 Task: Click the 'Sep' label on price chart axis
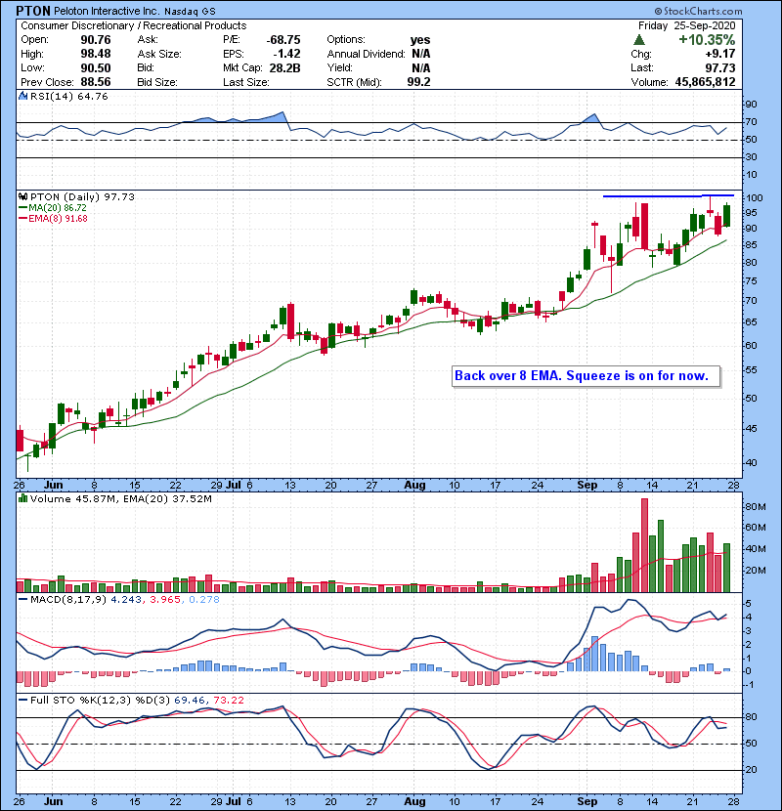587,486
